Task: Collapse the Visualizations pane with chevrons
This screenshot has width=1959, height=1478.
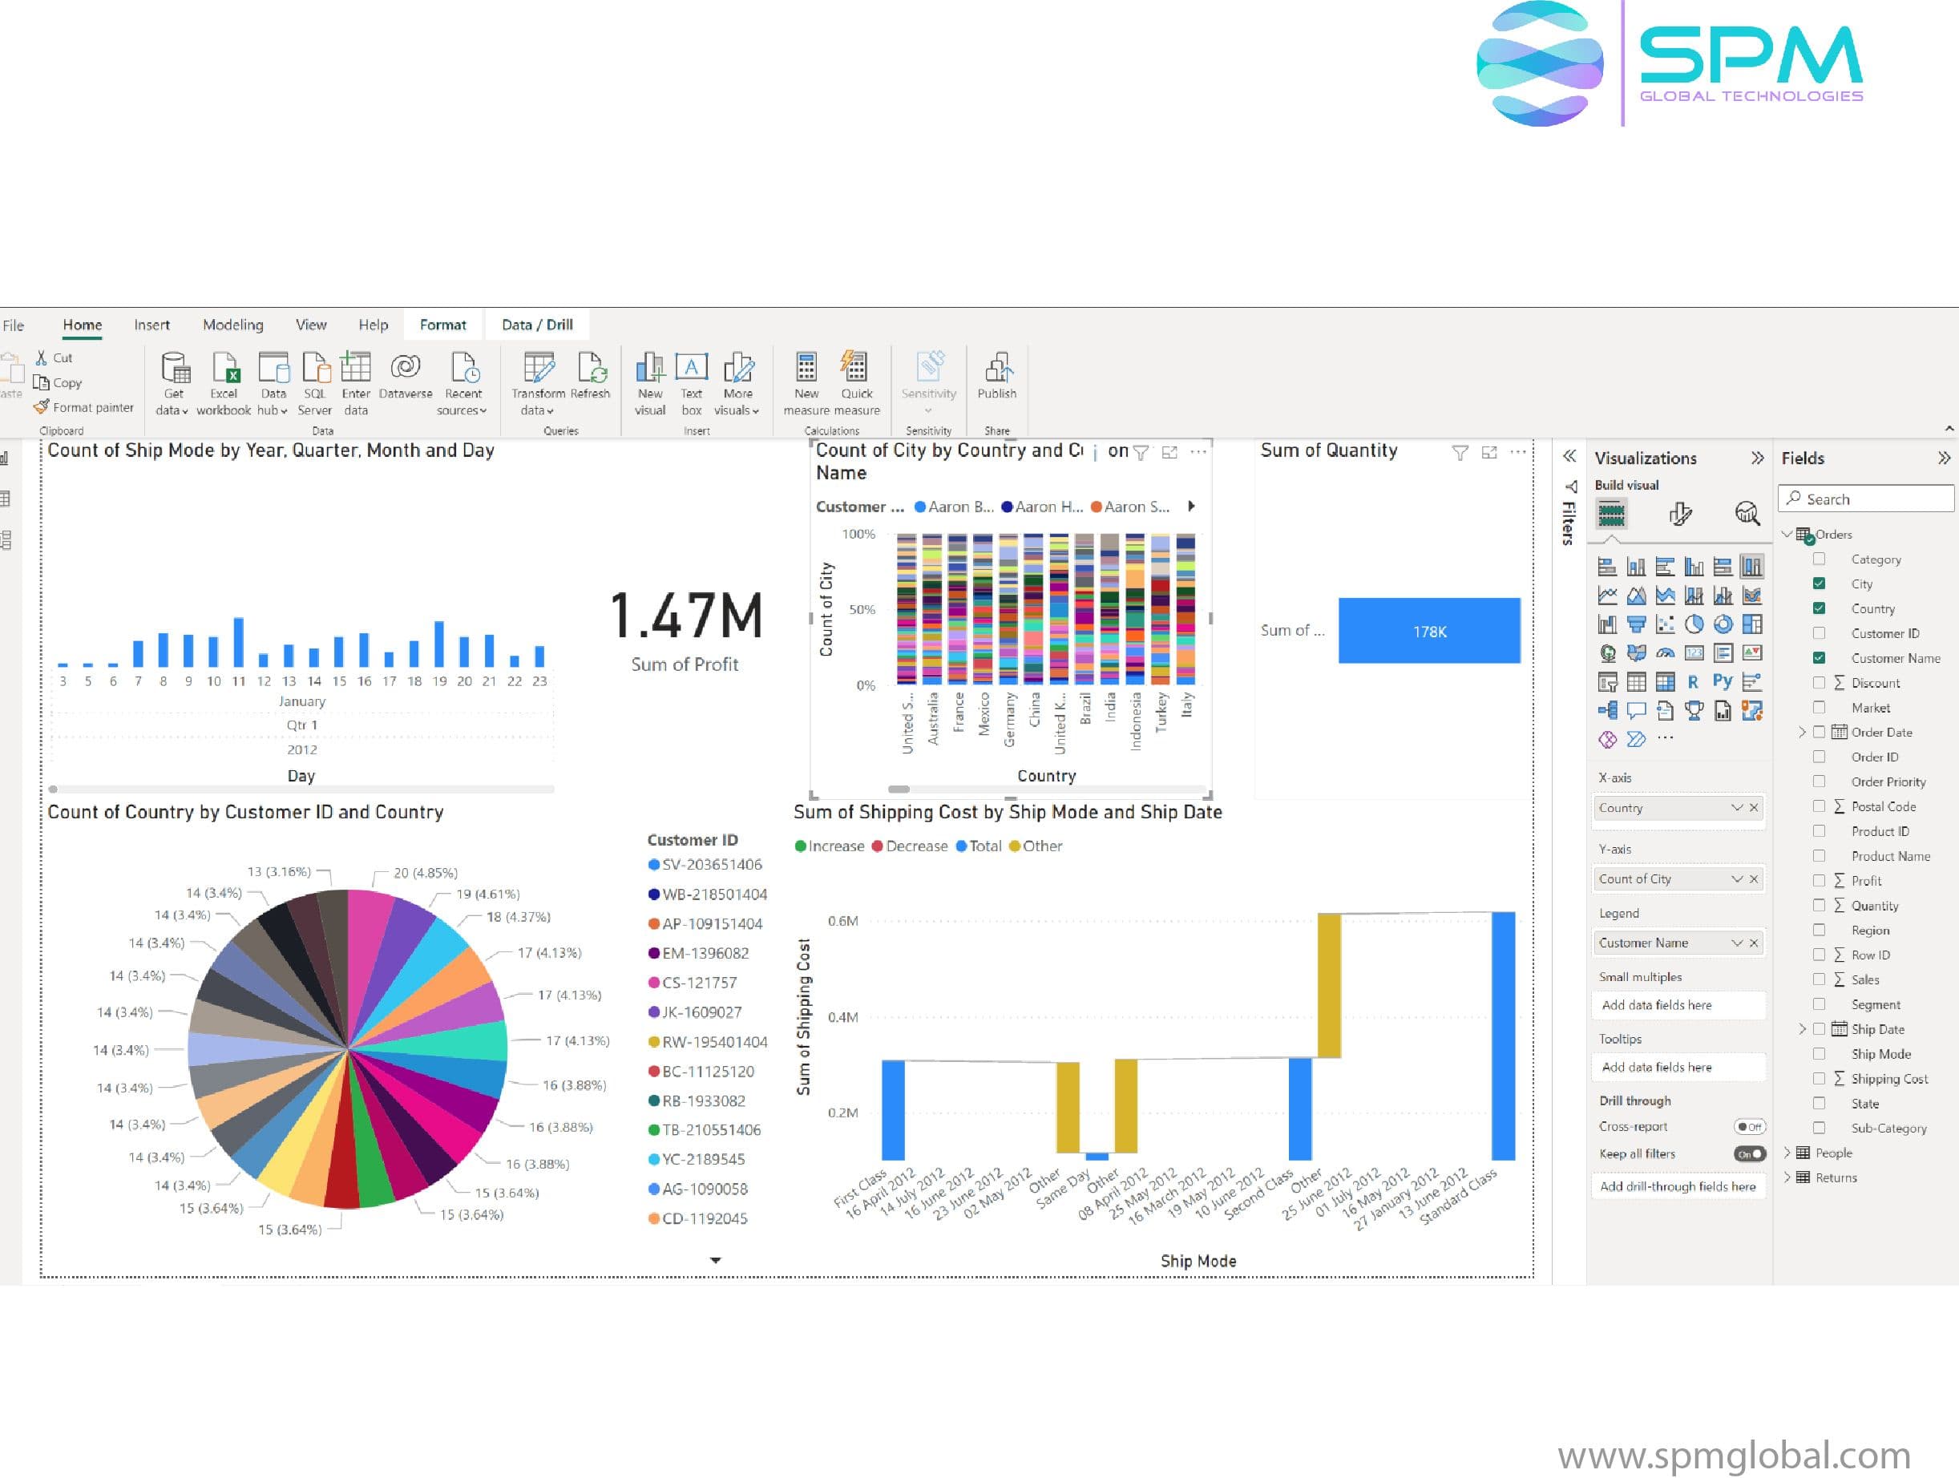Action: pyautogui.click(x=1758, y=458)
